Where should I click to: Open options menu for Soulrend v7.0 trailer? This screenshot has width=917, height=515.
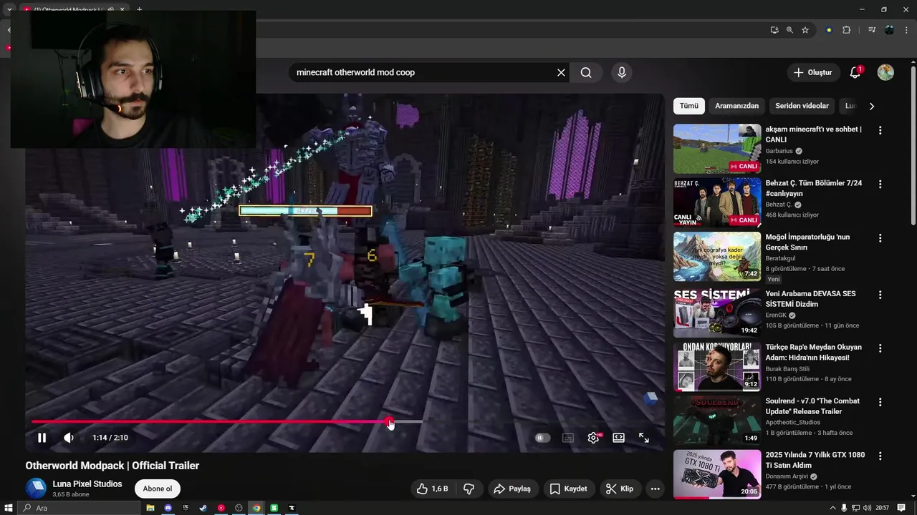coord(880,401)
